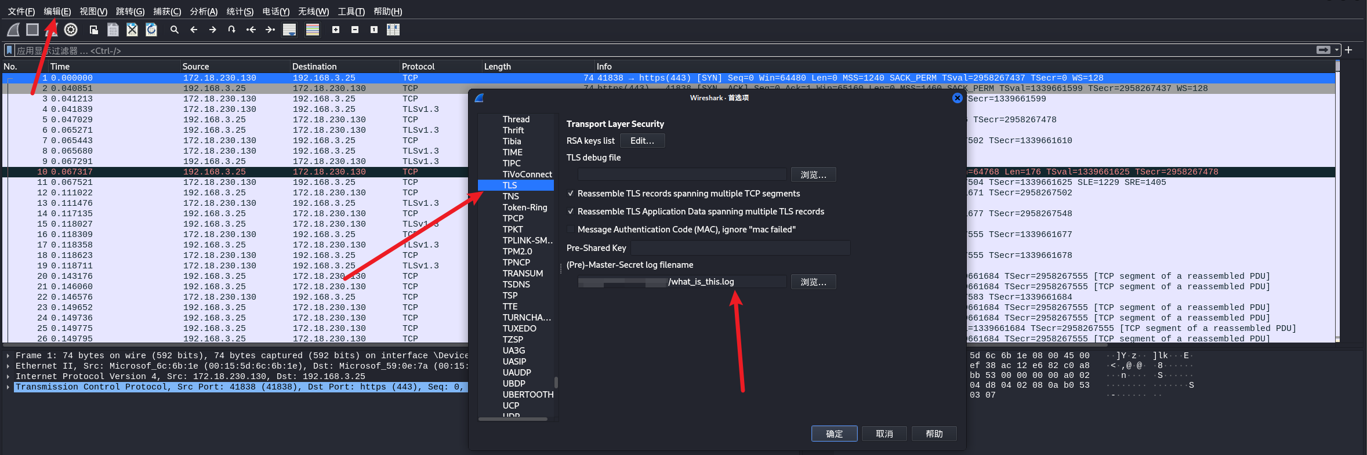Open preferences 帮助 button
Viewport: 1367px width, 455px height.
click(x=934, y=434)
